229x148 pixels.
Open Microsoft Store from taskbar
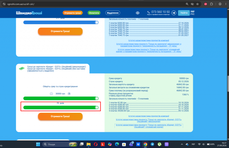[124, 144]
